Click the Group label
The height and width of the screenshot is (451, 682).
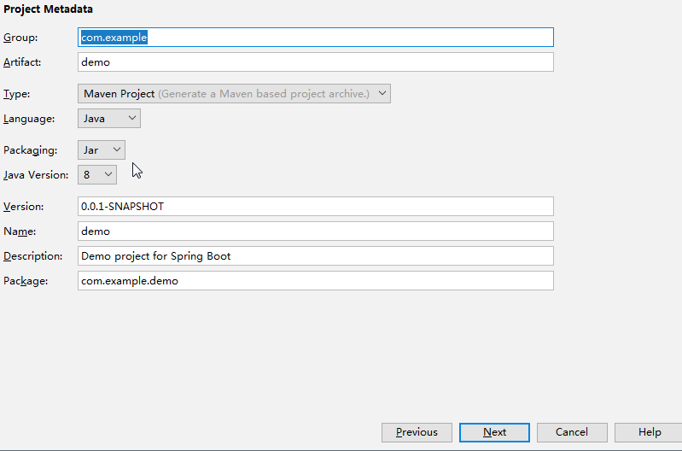pos(20,38)
